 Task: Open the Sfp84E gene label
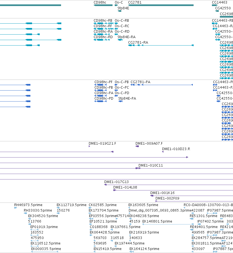click(123, 8)
